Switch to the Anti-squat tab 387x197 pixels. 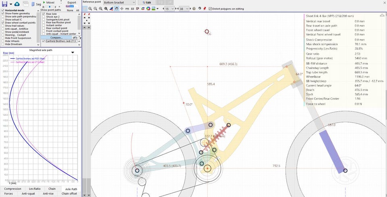[29, 194]
